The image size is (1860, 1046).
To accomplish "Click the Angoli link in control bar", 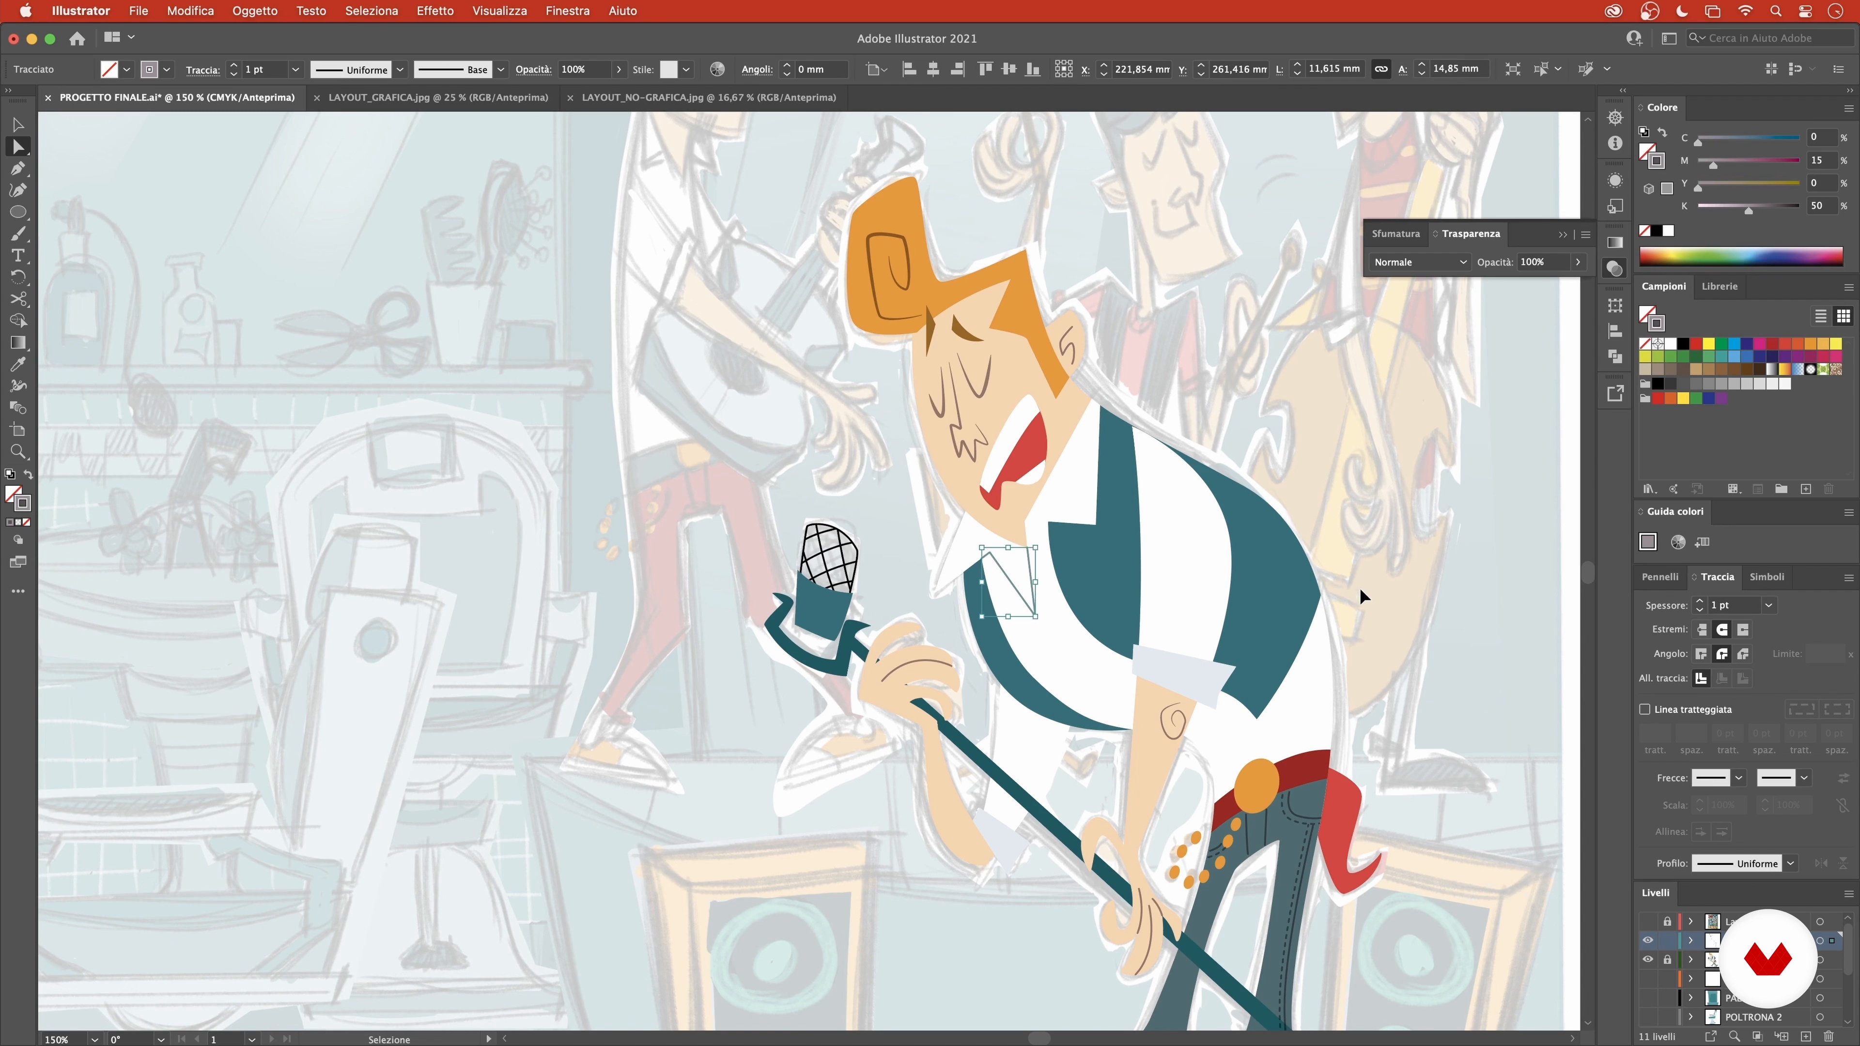I will coord(757,69).
